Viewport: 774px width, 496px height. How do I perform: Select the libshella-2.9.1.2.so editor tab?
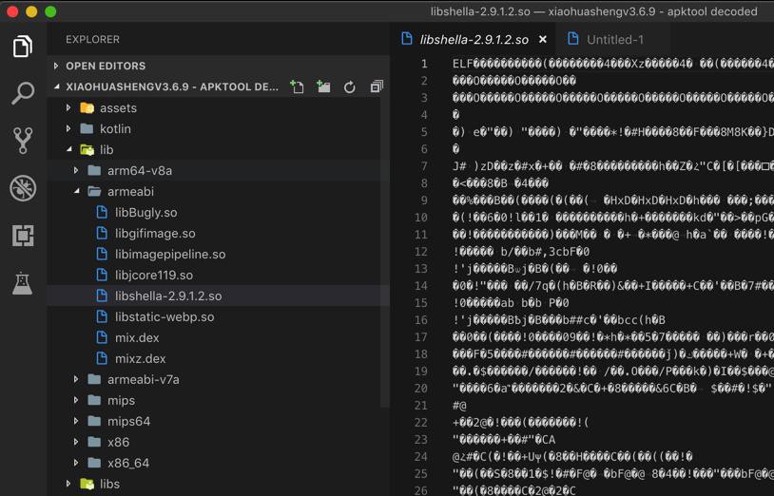(473, 40)
